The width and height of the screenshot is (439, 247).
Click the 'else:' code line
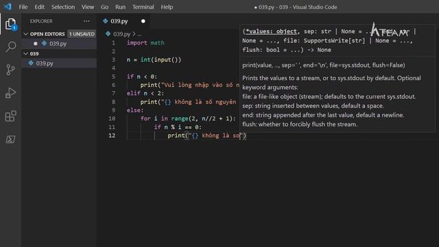coord(135,110)
